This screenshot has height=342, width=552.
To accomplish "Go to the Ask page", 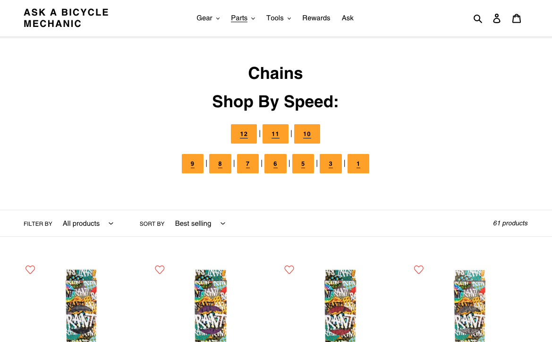I will coord(348,18).
